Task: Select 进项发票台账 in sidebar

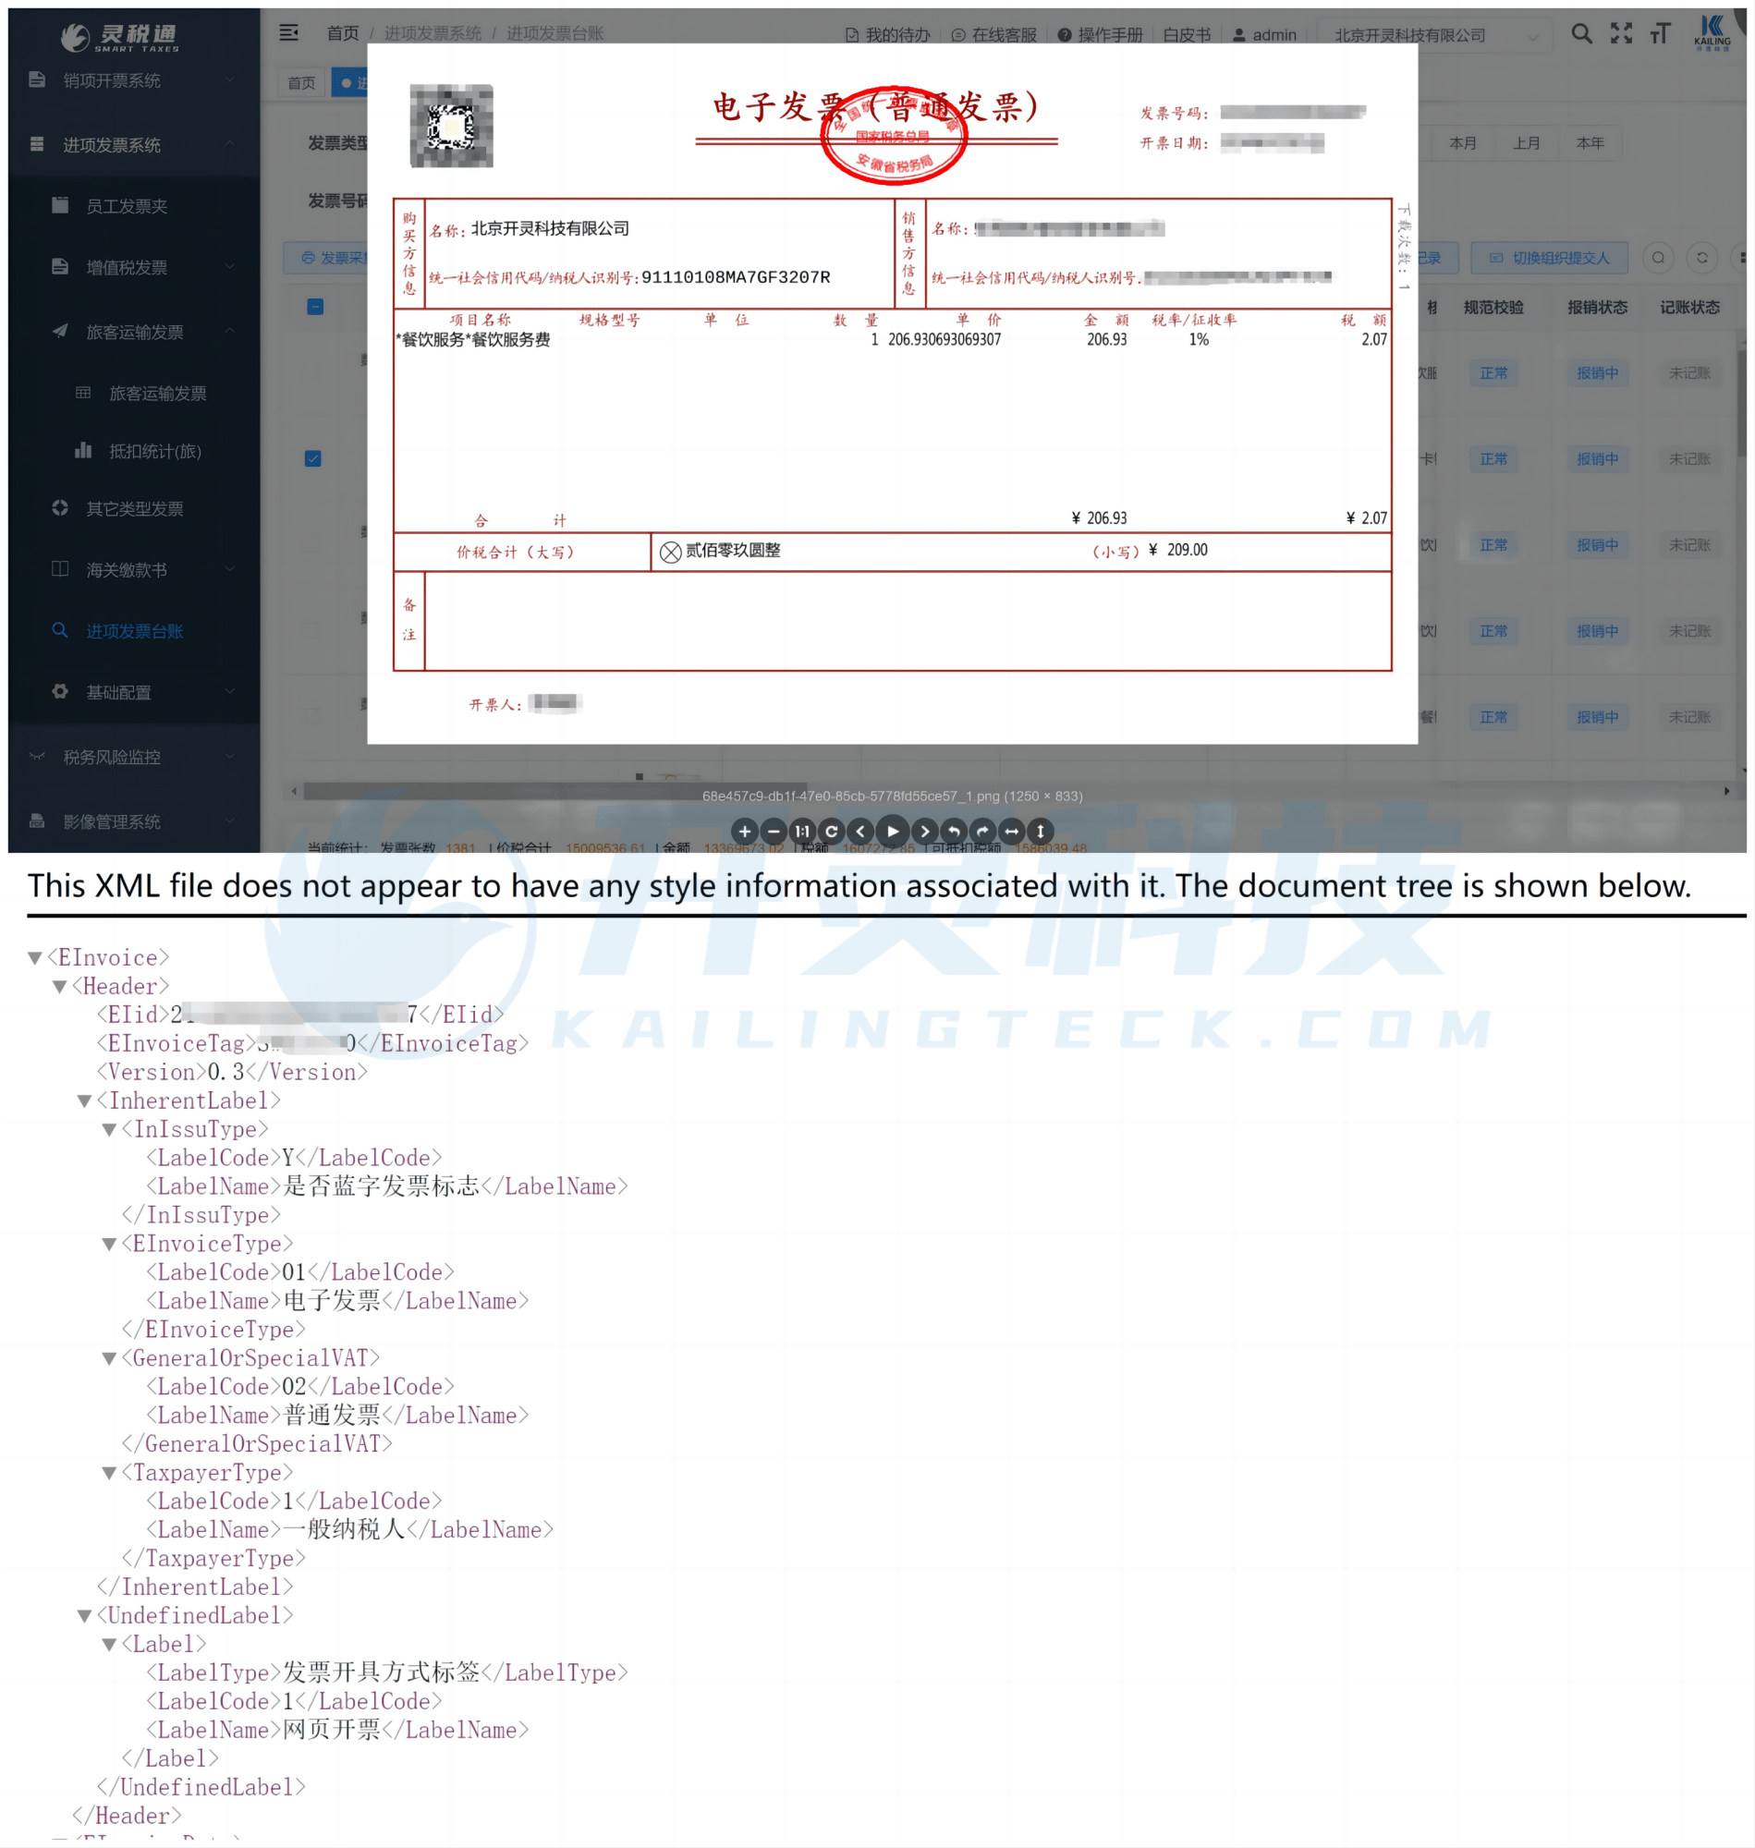Action: tap(134, 631)
